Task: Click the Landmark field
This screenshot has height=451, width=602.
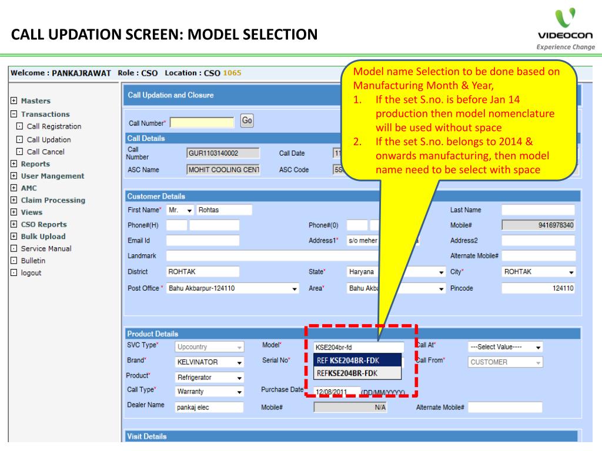Action: (x=273, y=256)
